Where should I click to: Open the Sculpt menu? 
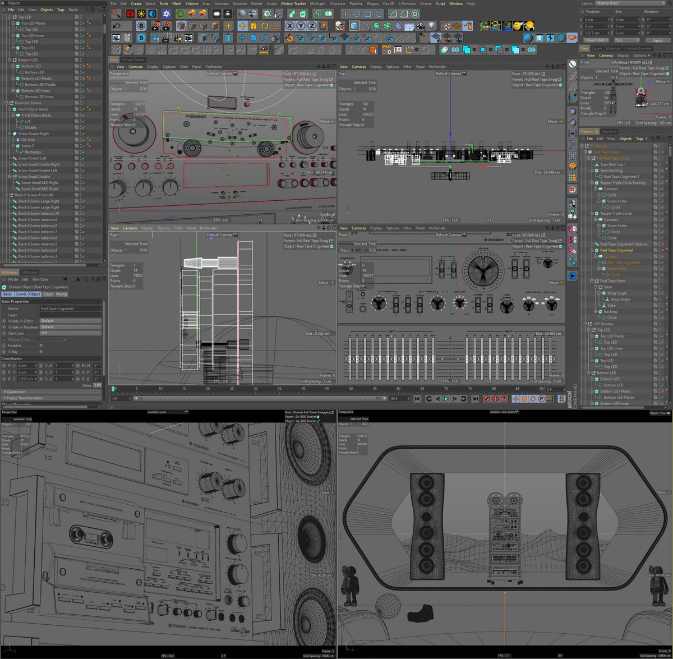point(271,3)
